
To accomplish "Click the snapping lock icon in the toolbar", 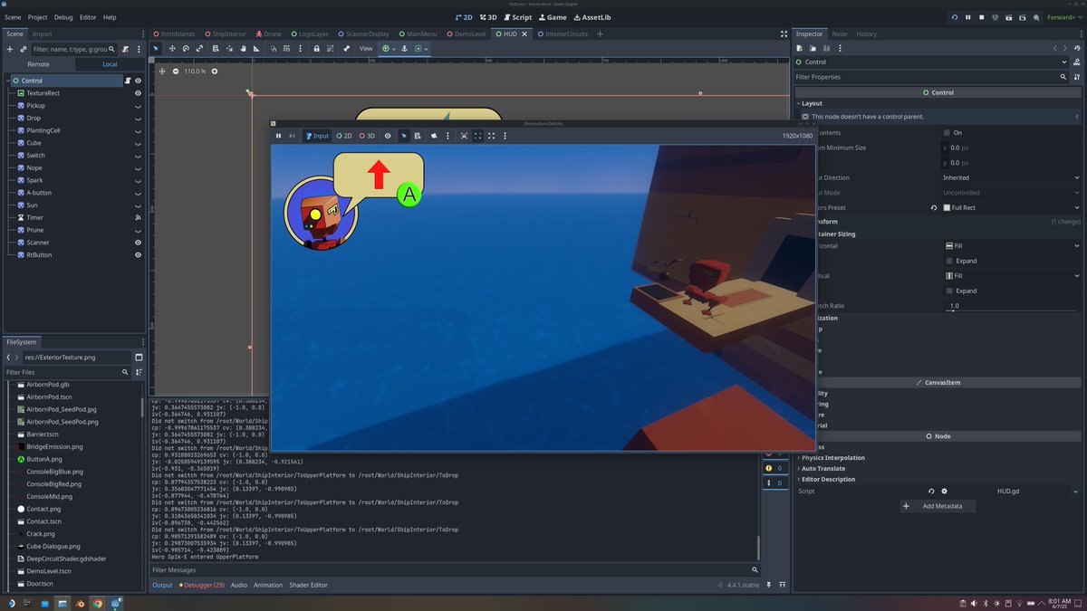I will pos(316,49).
